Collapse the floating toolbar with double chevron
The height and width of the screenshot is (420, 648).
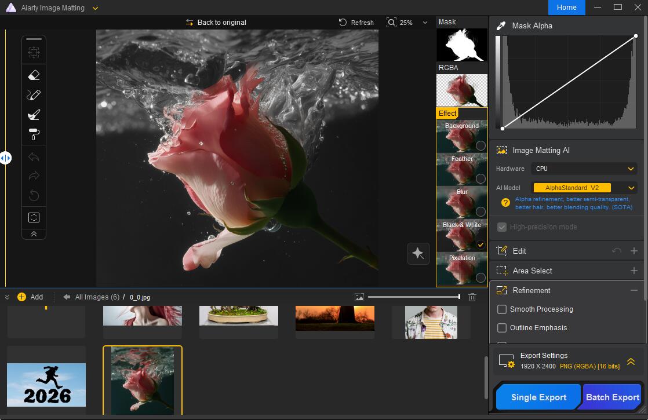pyautogui.click(x=34, y=234)
